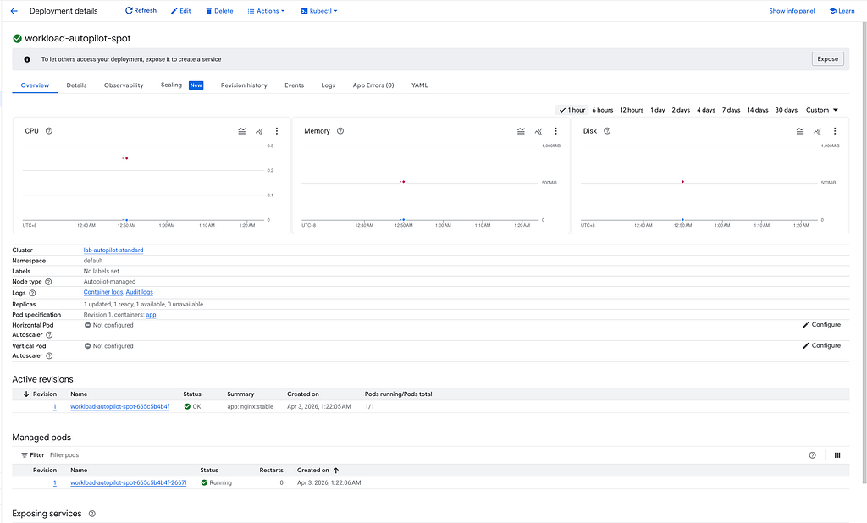Open the App Errors (0) tab
The width and height of the screenshot is (867, 523).
point(373,85)
